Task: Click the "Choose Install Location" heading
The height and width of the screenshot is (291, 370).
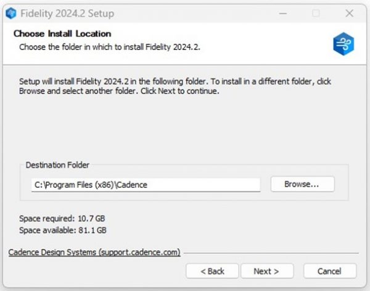Action: click(x=62, y=33)
